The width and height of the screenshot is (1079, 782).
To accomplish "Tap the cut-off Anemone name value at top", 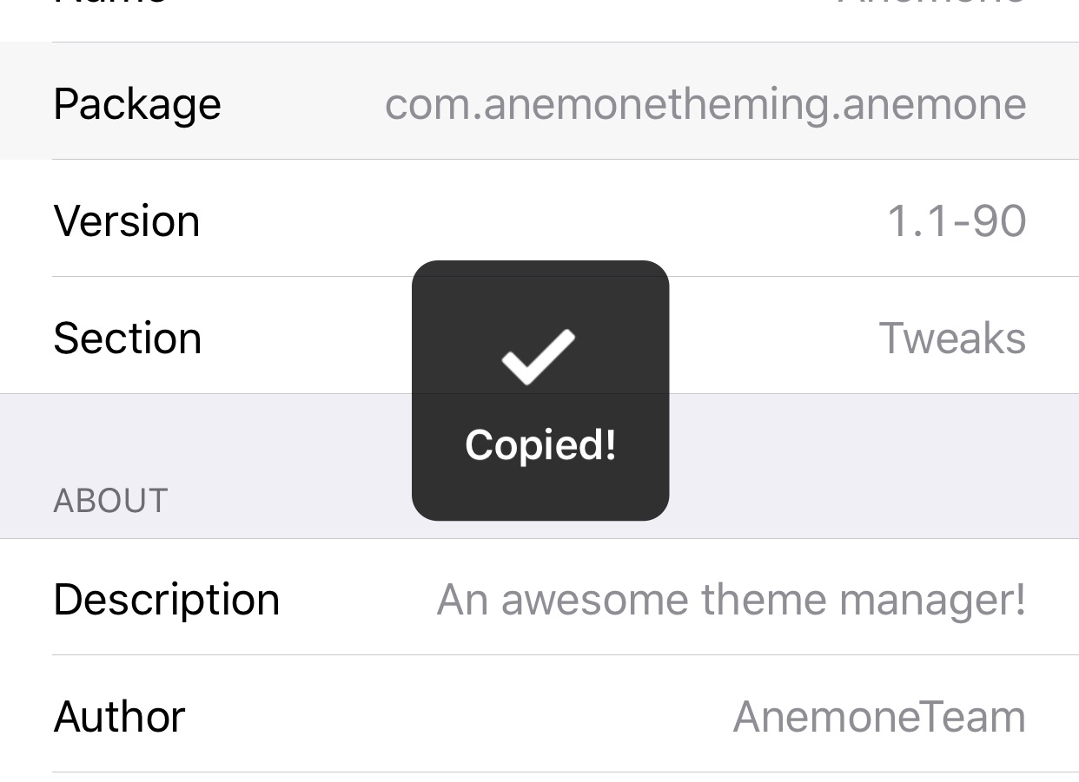I will pos(931,3).
